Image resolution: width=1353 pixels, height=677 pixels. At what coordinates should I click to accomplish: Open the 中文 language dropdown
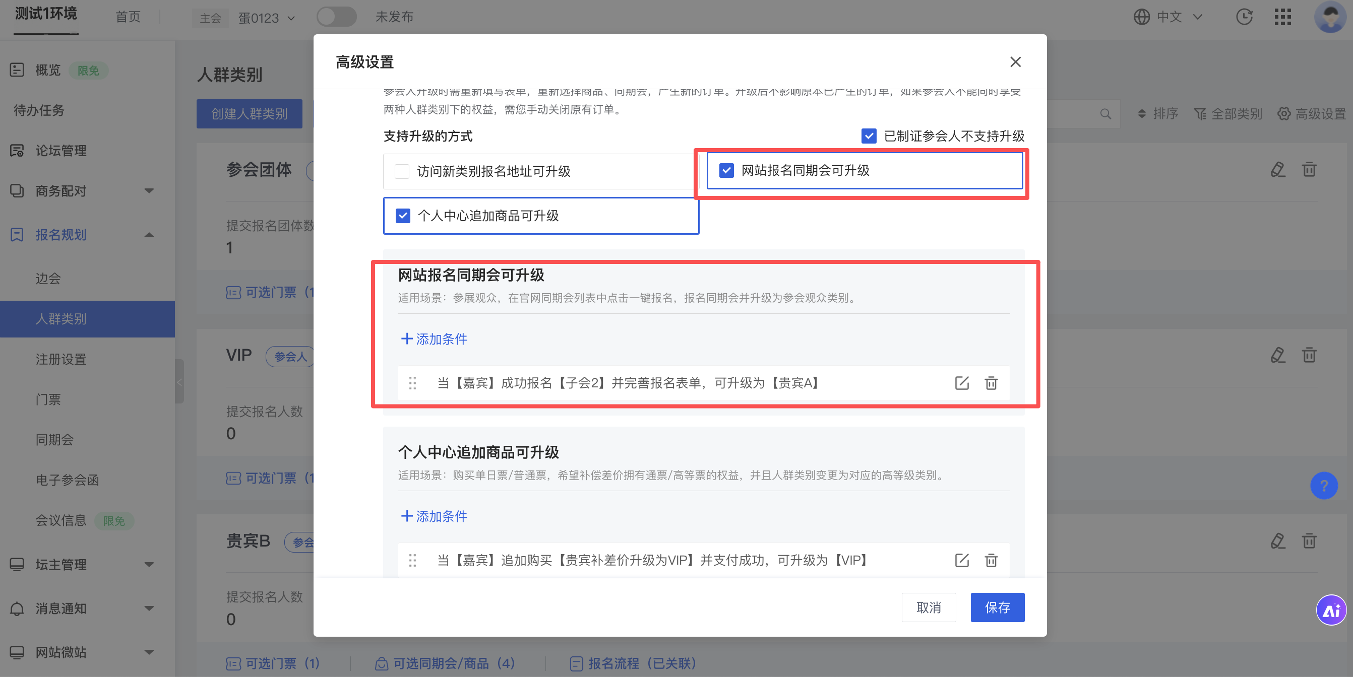(x=1168, y=17)
